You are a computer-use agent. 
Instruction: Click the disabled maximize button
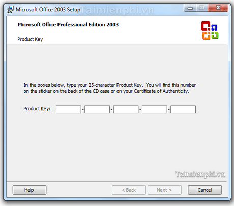(x=201, y=8)
